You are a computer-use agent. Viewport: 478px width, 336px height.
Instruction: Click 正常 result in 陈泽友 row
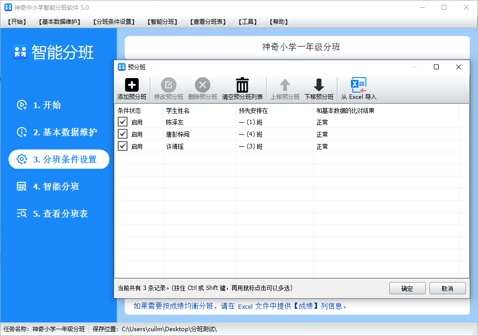coord(322,122)
